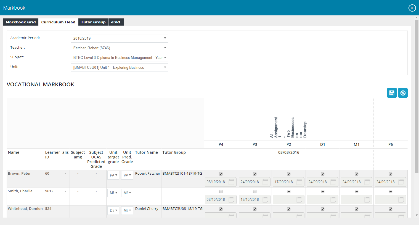Uncheck P2 checkbox for Whitehead, Damion
419x225 pixels.
point(289,209)
